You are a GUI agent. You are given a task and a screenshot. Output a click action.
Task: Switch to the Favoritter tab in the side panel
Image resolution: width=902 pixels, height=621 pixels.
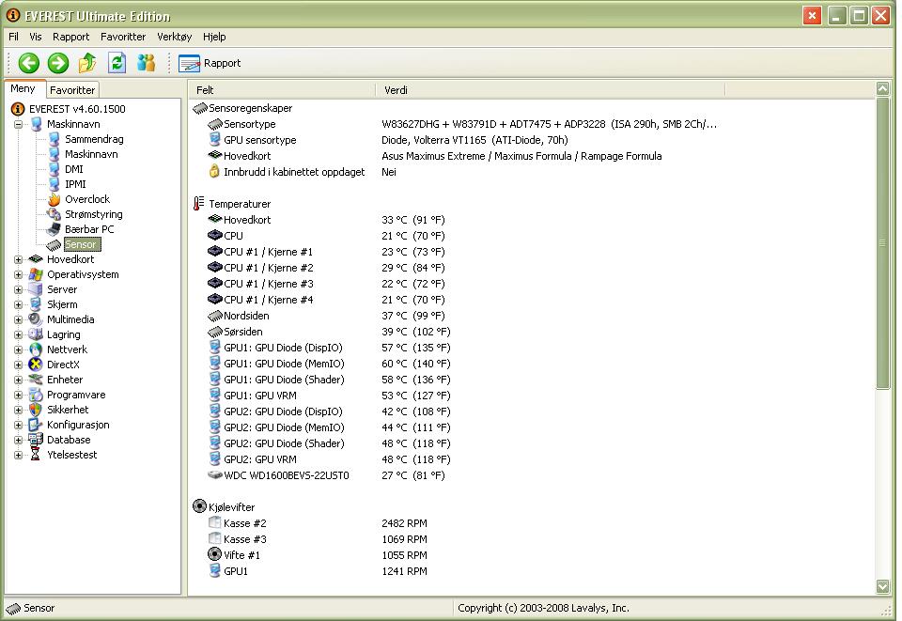click(x=72, y=89)
